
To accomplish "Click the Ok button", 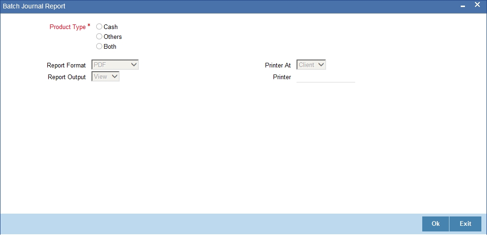I will tap(435, 224).
